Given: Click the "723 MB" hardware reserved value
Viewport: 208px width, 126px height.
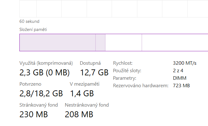Looking at the screenshot, I should pos(181,86).
